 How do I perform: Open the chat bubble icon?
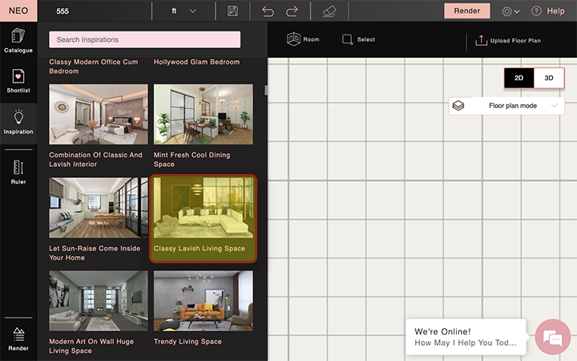[553, 337]
